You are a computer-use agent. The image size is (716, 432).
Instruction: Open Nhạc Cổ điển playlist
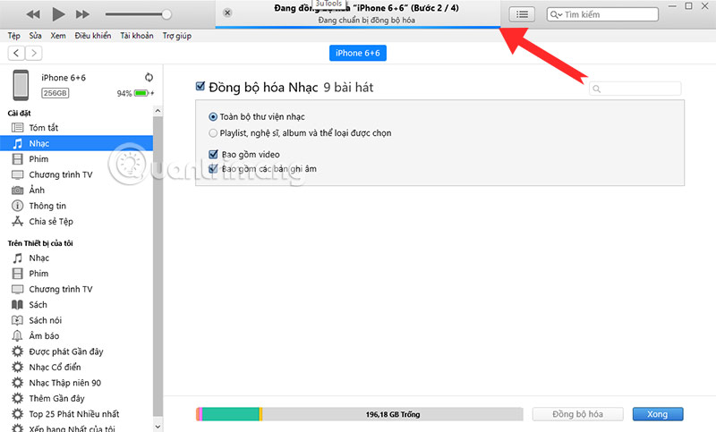pos(77,368)
